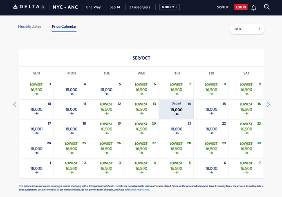Click 2 Passengers in header
The width and height of the screenshot is (282, 197).
tap(139, 7)
